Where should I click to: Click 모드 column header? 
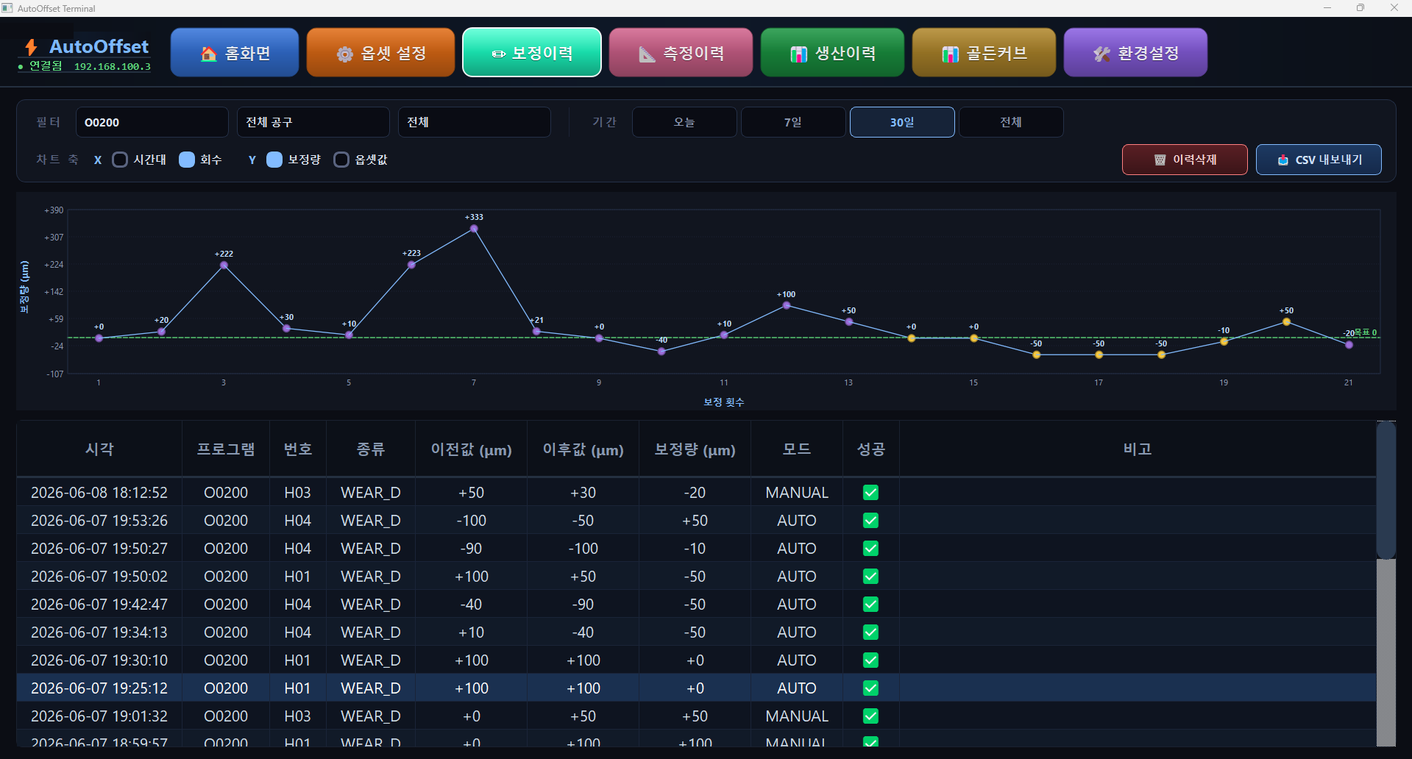point(797,449)
